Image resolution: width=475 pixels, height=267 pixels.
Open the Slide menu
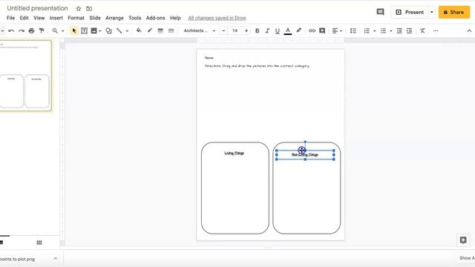[x=95, y=18]
